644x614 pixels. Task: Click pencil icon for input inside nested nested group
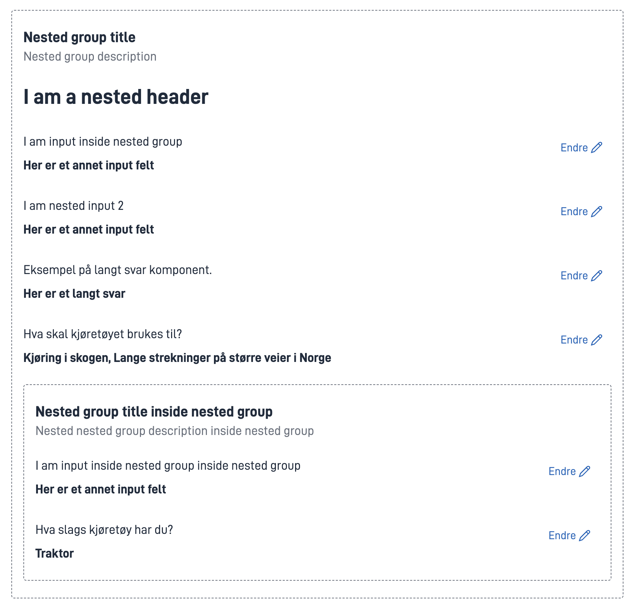click(x=584, y=471)
